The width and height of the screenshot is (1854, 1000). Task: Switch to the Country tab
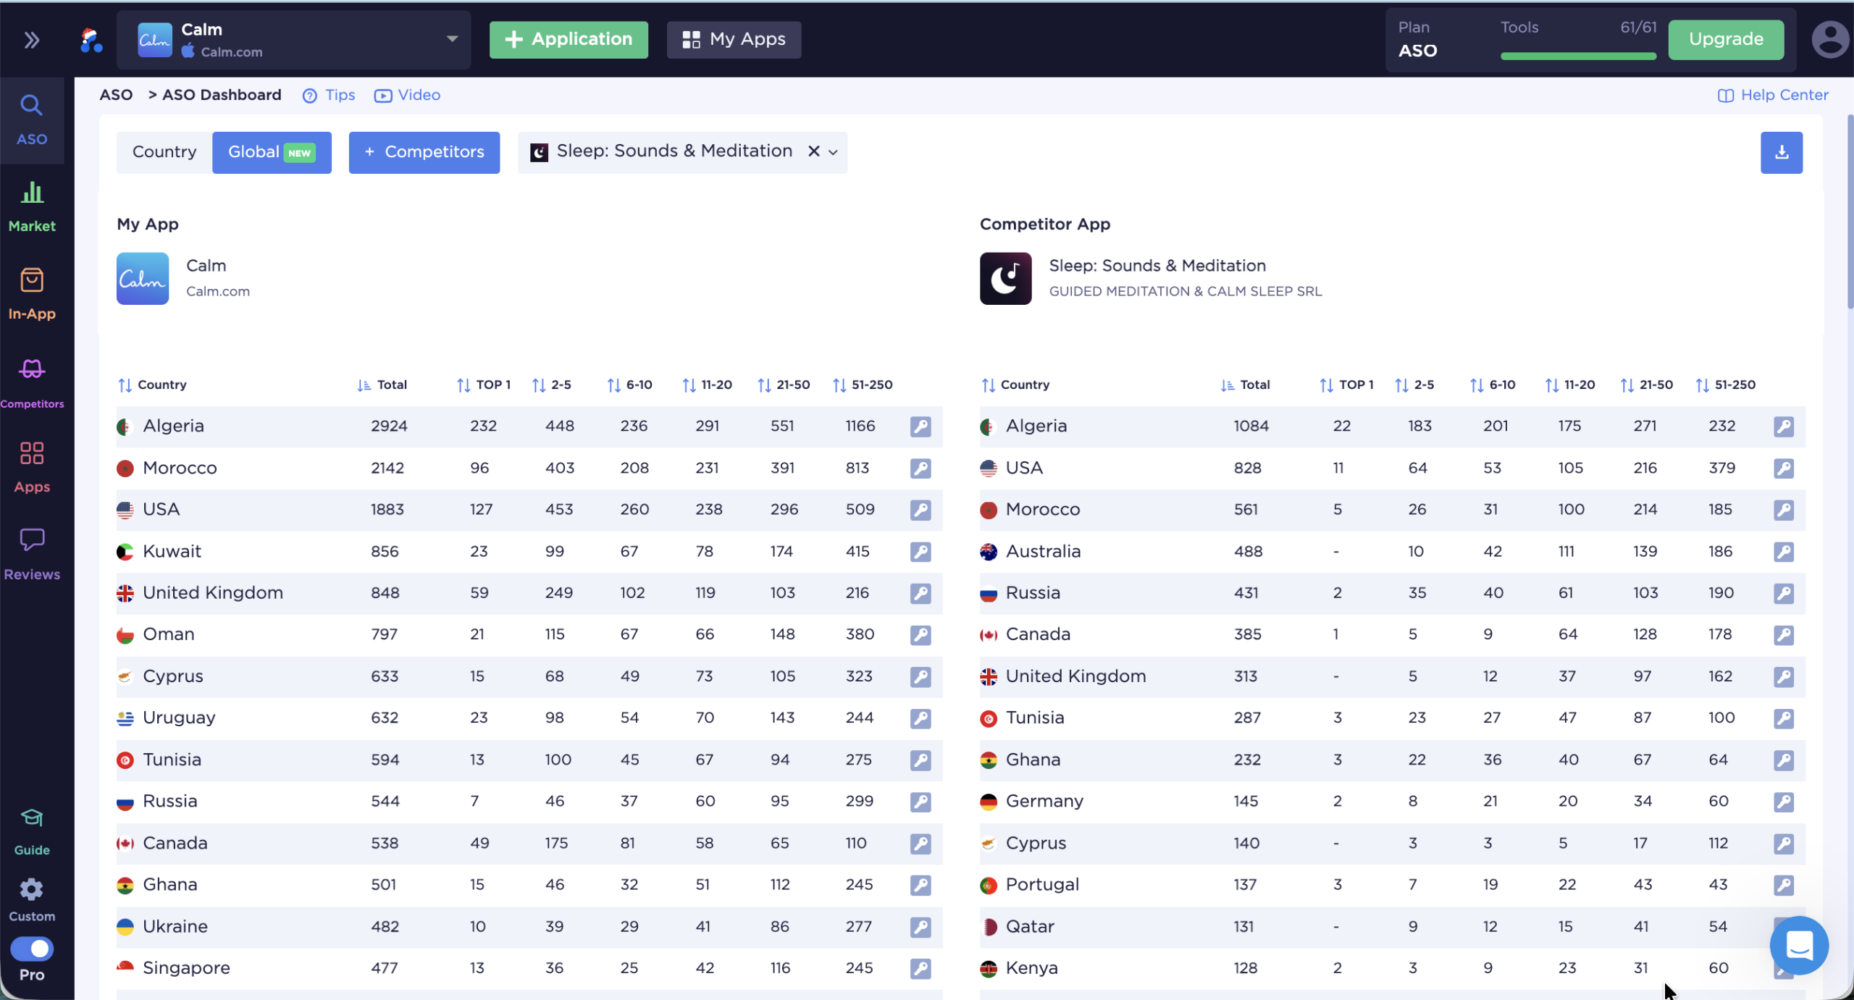tap(164, 152)
